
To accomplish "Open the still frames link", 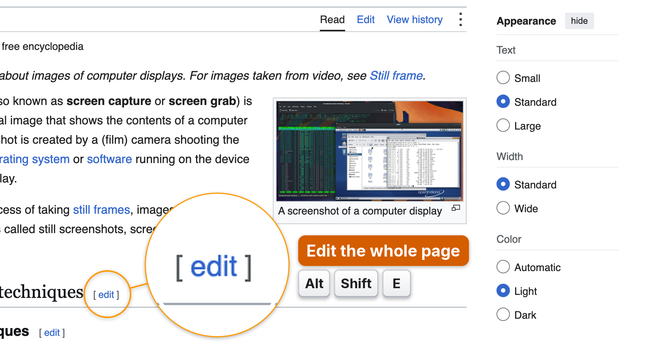I will (x=101, y=210).
